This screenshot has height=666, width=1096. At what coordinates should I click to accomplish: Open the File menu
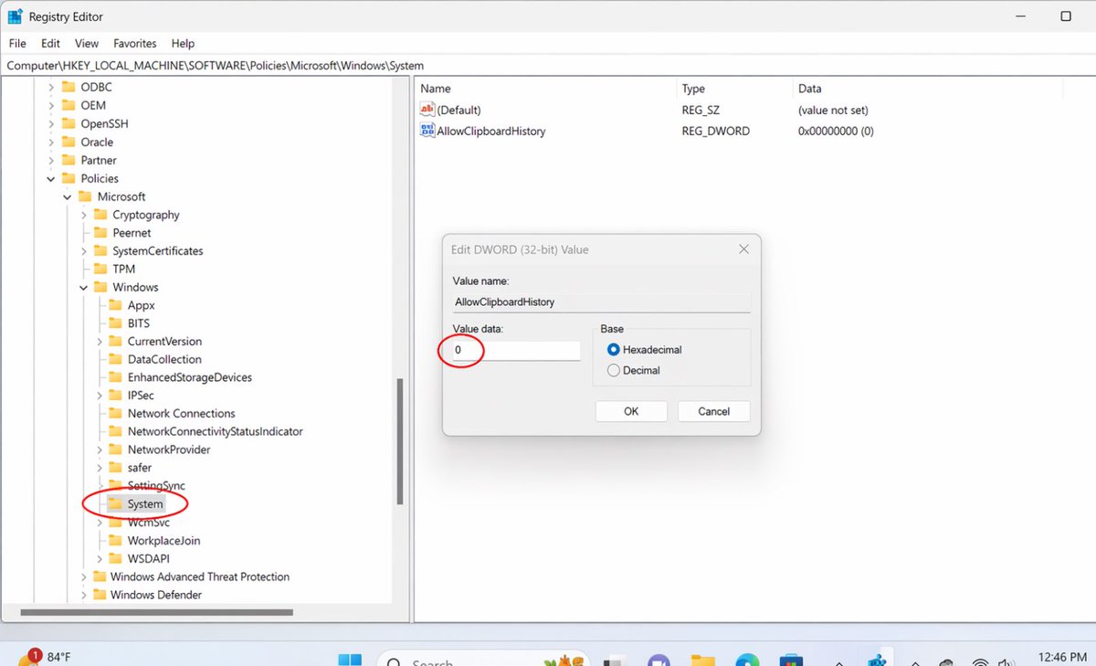(x=17, y=43)
